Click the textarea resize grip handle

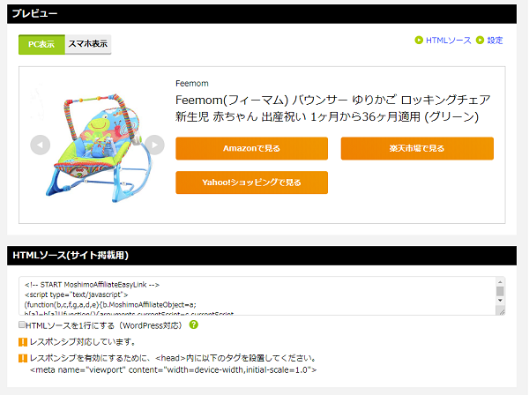(502, 312)
